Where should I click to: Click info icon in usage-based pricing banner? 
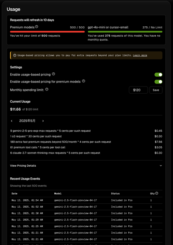15,55
